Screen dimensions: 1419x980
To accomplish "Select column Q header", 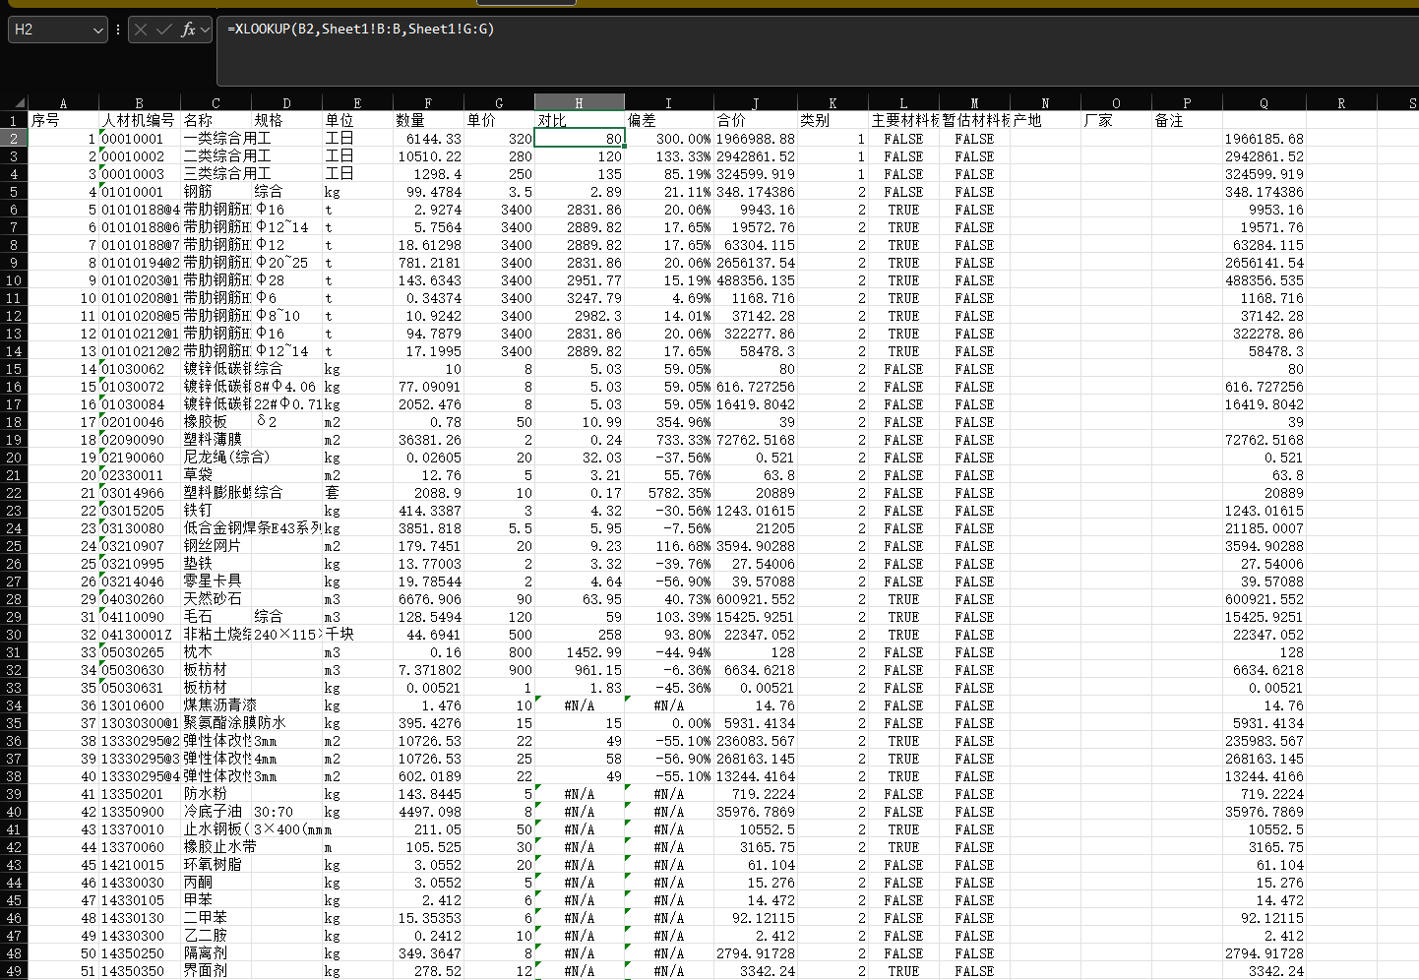I will coord(1264,102).
